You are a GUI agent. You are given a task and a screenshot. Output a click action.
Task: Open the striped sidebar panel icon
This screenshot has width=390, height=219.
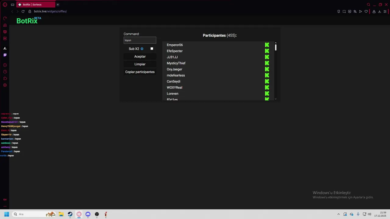click(x=5, y=32)
